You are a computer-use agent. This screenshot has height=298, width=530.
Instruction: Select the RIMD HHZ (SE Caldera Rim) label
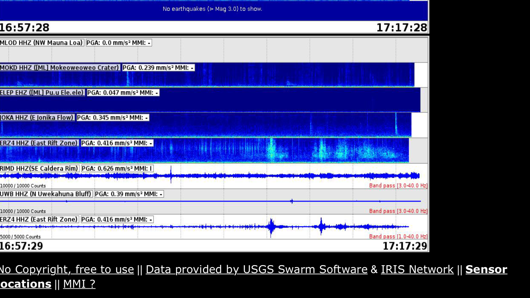(39, 168)
